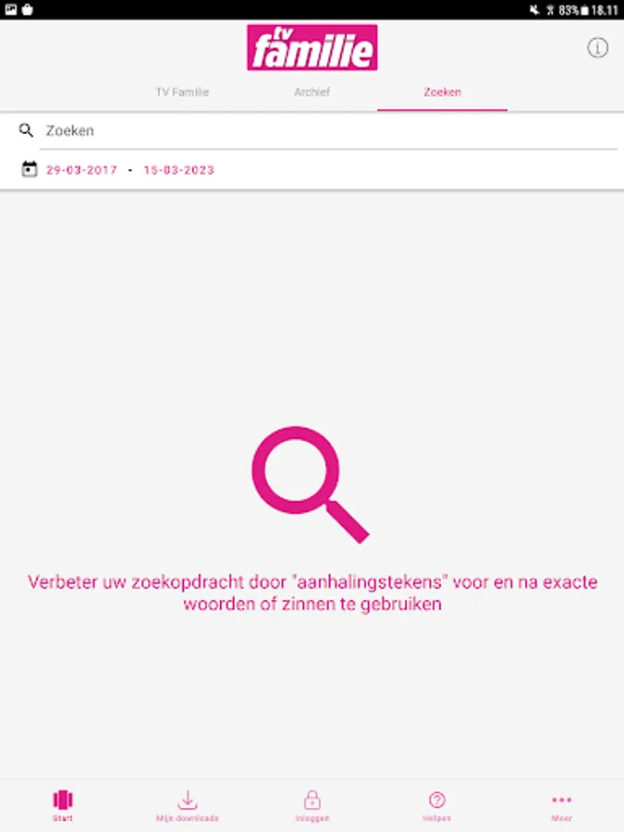624x832 pixels.
Task: Open the calendar date range icon
Action: pyautogui.click(x=30, y=169)
